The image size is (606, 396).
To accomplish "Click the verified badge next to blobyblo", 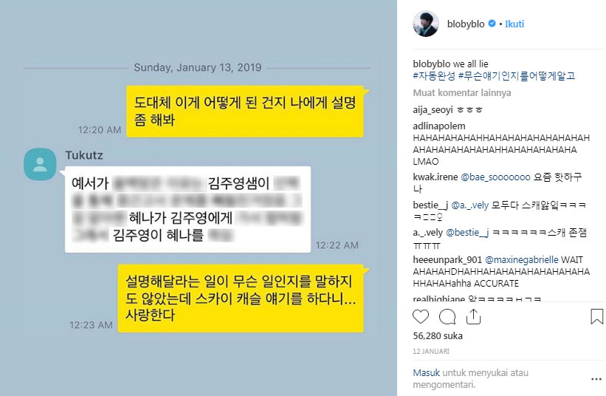I will coord(492,23).
